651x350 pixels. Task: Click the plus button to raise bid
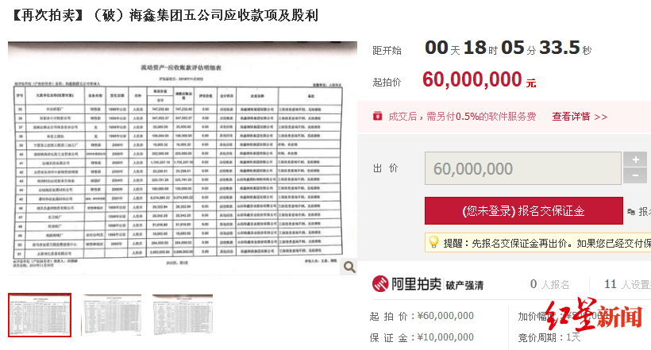pyautogui.click(x=635, y=160)
